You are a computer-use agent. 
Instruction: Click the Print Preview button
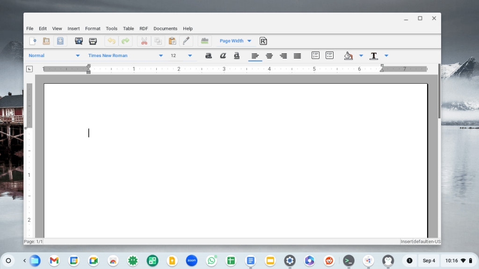pyautogui.click(x=79, y=41)
